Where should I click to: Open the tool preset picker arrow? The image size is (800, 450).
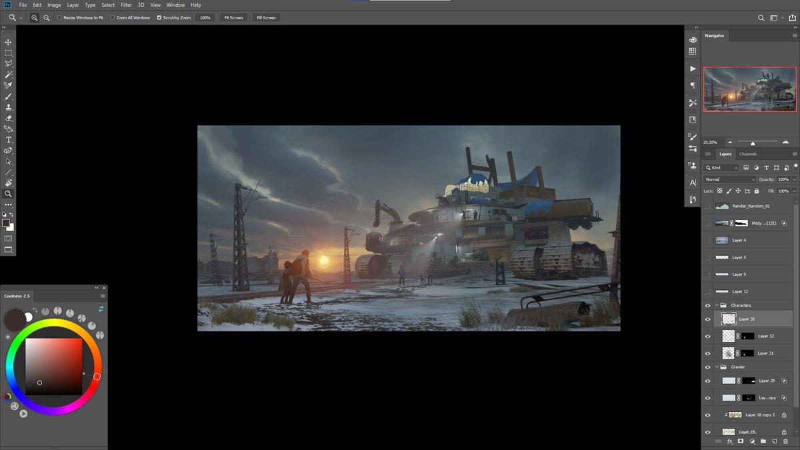tap(21, 17)
